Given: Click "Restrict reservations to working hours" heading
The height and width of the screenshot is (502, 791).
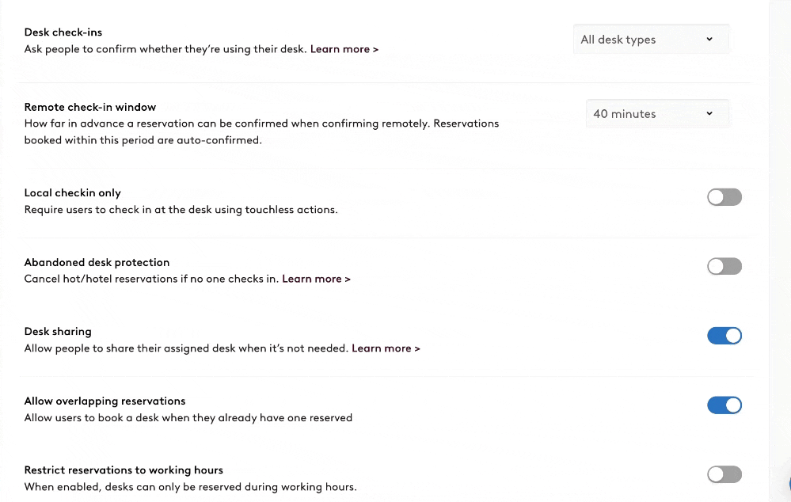Looking at the screenshot, I should (124, 470).
